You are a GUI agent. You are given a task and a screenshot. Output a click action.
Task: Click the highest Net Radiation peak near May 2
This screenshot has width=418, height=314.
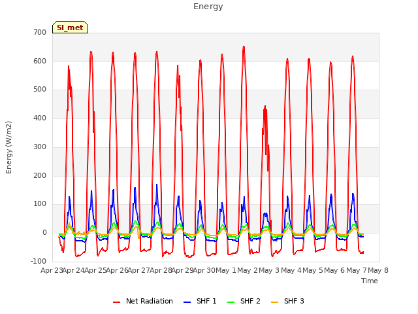coord(244,47)
